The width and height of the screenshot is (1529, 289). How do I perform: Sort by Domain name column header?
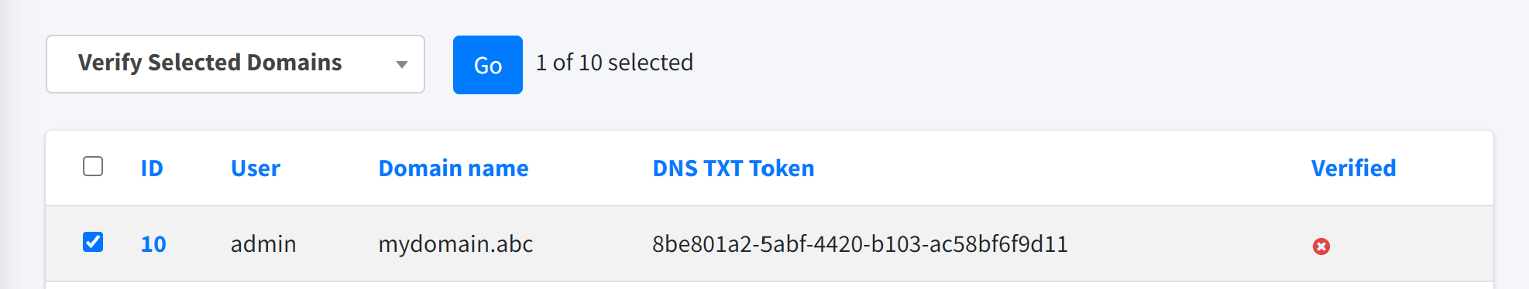point(453,168)
